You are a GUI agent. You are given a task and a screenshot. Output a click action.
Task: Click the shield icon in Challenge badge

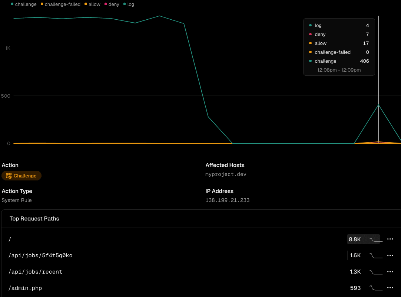[9, 176]
